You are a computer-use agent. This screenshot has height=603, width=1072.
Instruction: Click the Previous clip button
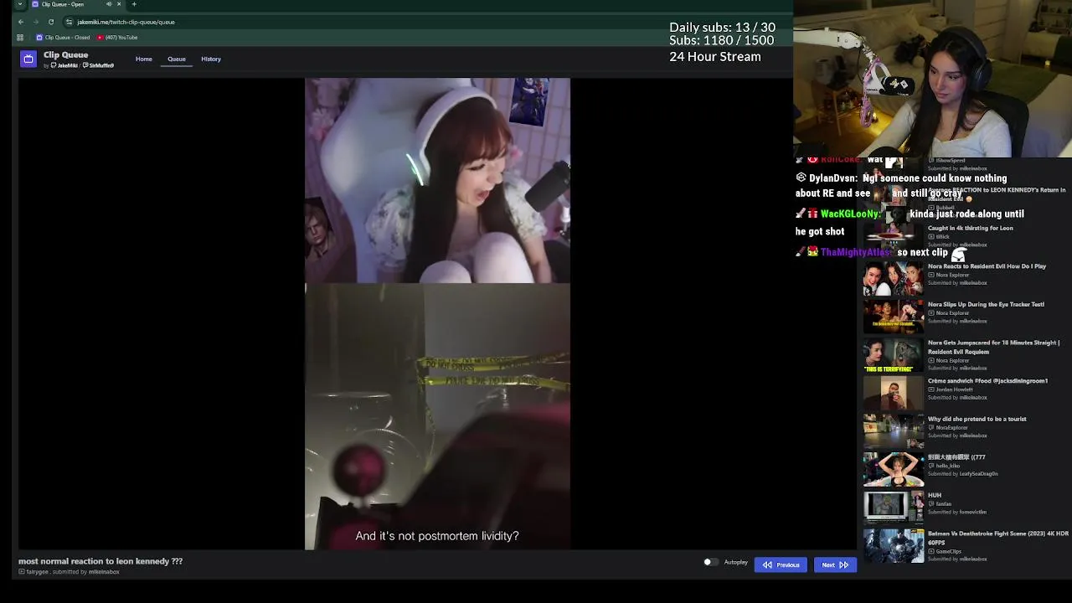[781, 564]
